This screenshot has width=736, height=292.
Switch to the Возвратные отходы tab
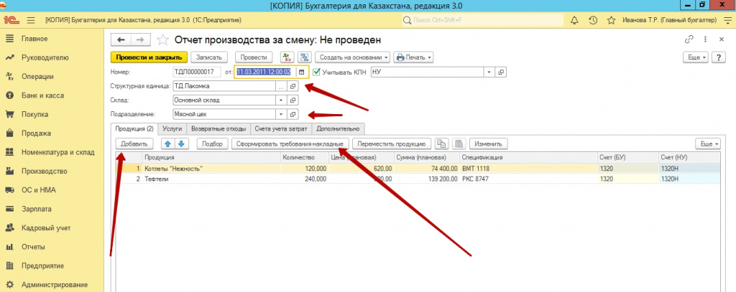(x=218, y=128)
